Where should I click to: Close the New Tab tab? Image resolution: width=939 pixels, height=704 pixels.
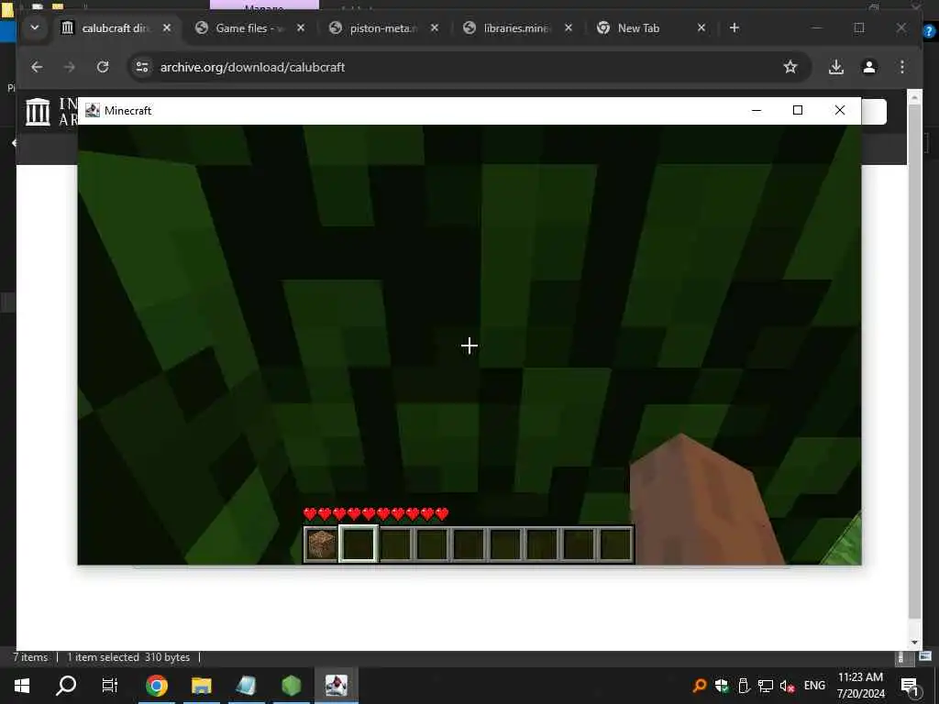[x=701, y=27]
